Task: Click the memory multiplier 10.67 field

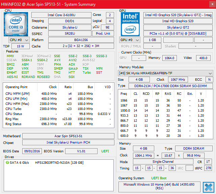Action: tap(168, 155)
